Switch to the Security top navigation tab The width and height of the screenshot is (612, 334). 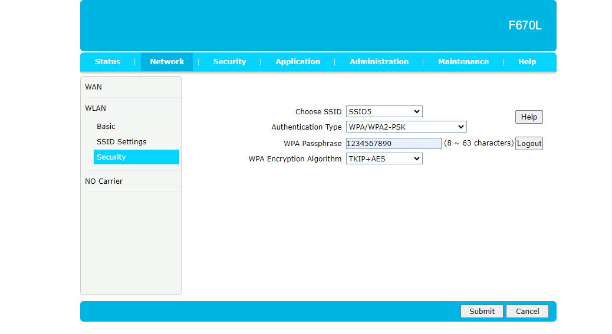coord(229,62)
